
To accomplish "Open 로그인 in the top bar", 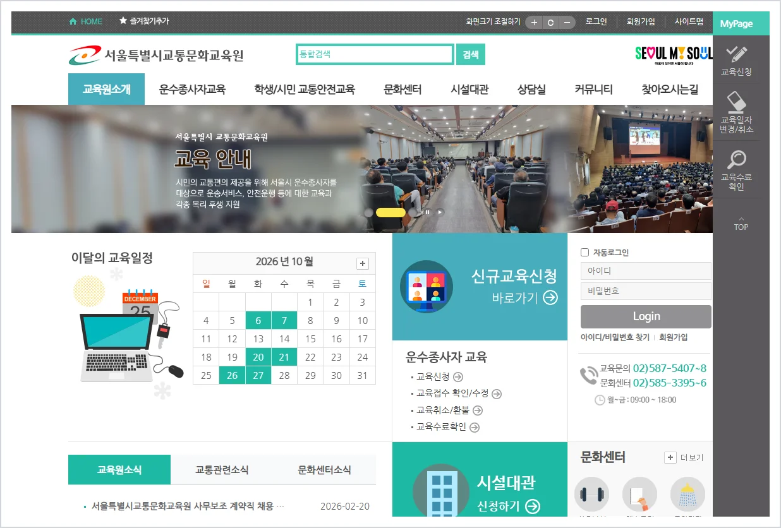I will [596, 21].
